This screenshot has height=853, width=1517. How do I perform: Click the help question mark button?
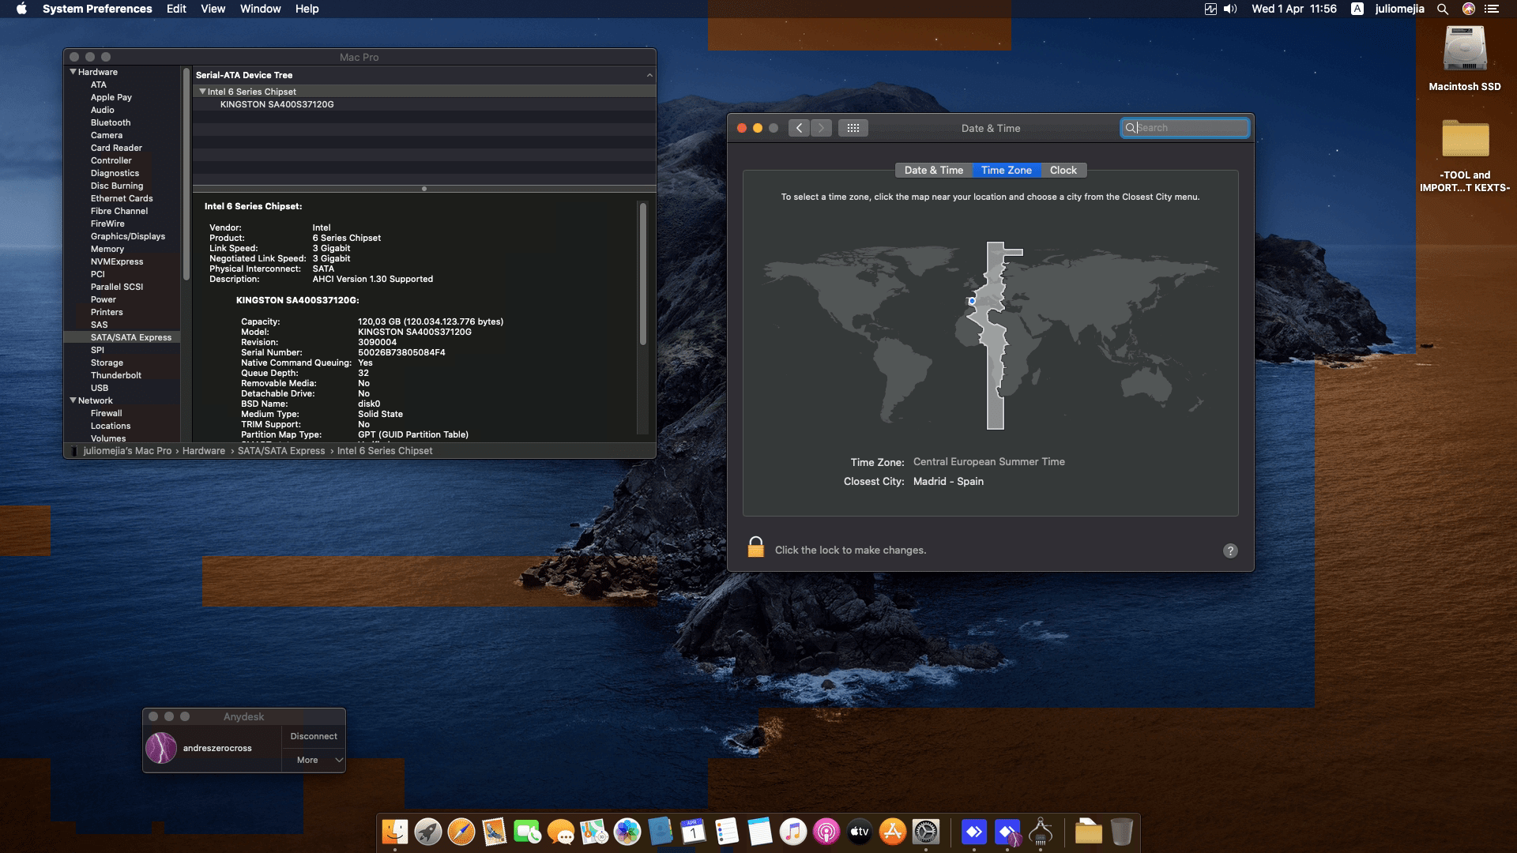click(1230, 551)
